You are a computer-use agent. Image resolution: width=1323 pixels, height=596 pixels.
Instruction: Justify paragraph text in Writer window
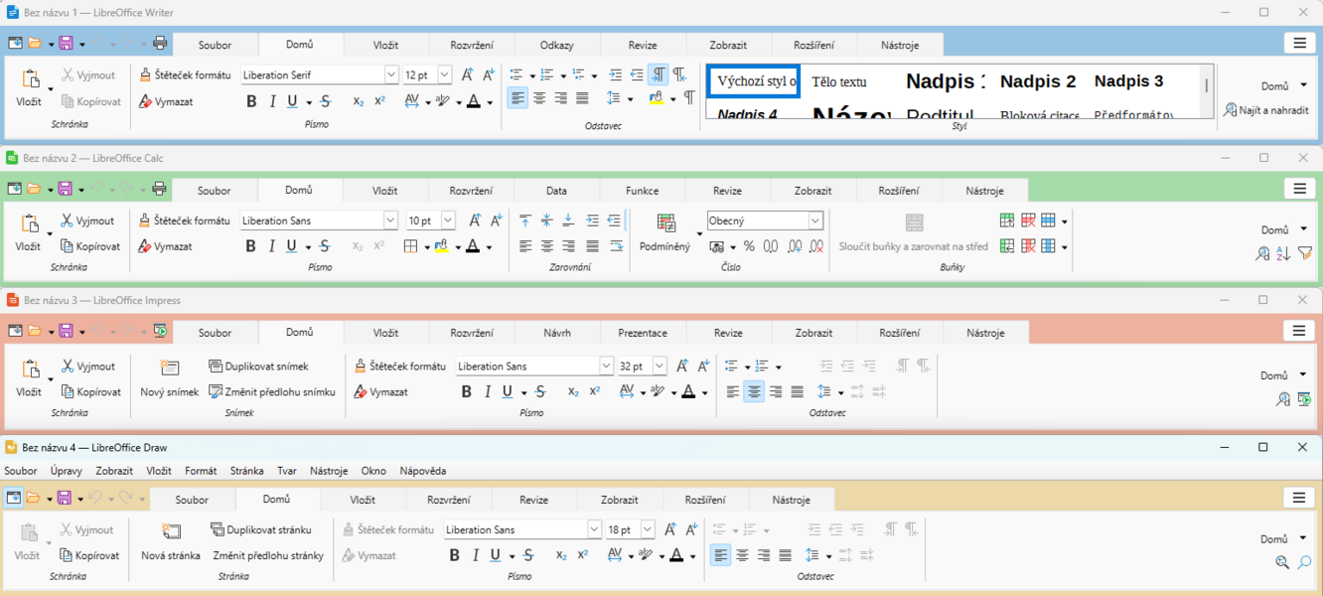[x=582, y=98]
